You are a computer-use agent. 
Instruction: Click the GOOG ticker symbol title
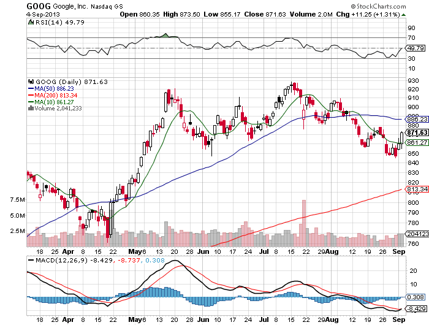pyautogui.click(x=39, y=6)
